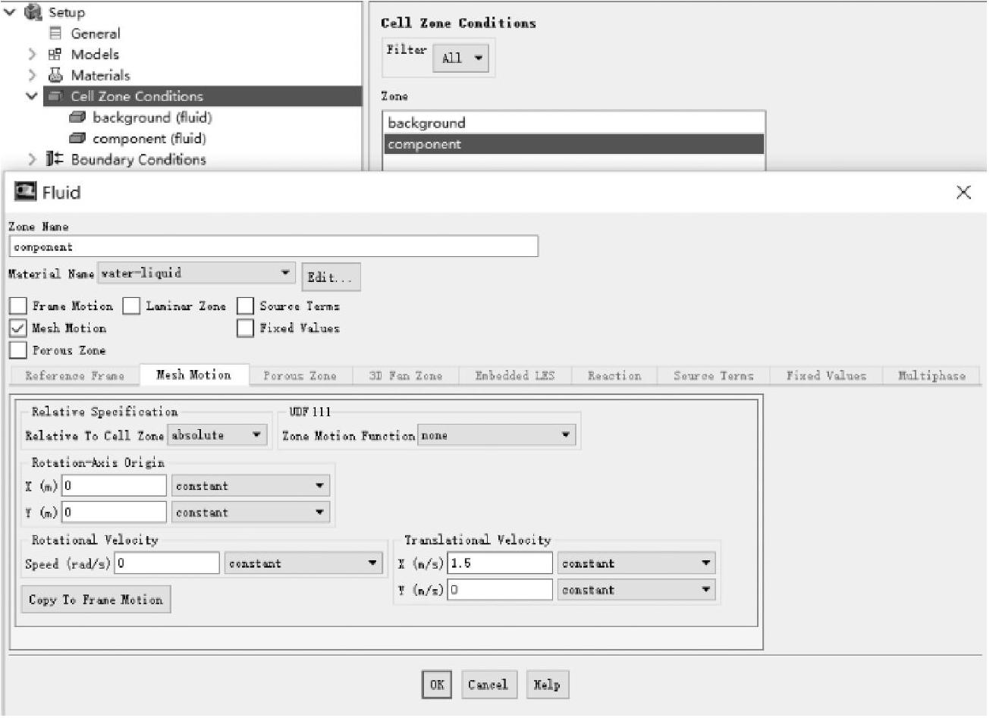Collapse the Setup tree node
Viewport: 999px width, 718px height.
(x=10, y=12)
